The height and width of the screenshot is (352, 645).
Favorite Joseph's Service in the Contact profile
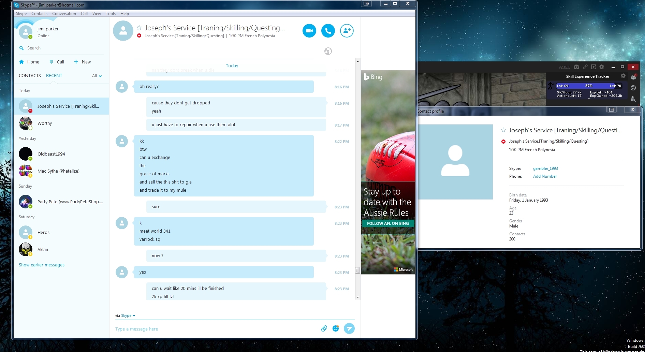tap(503, 130)
